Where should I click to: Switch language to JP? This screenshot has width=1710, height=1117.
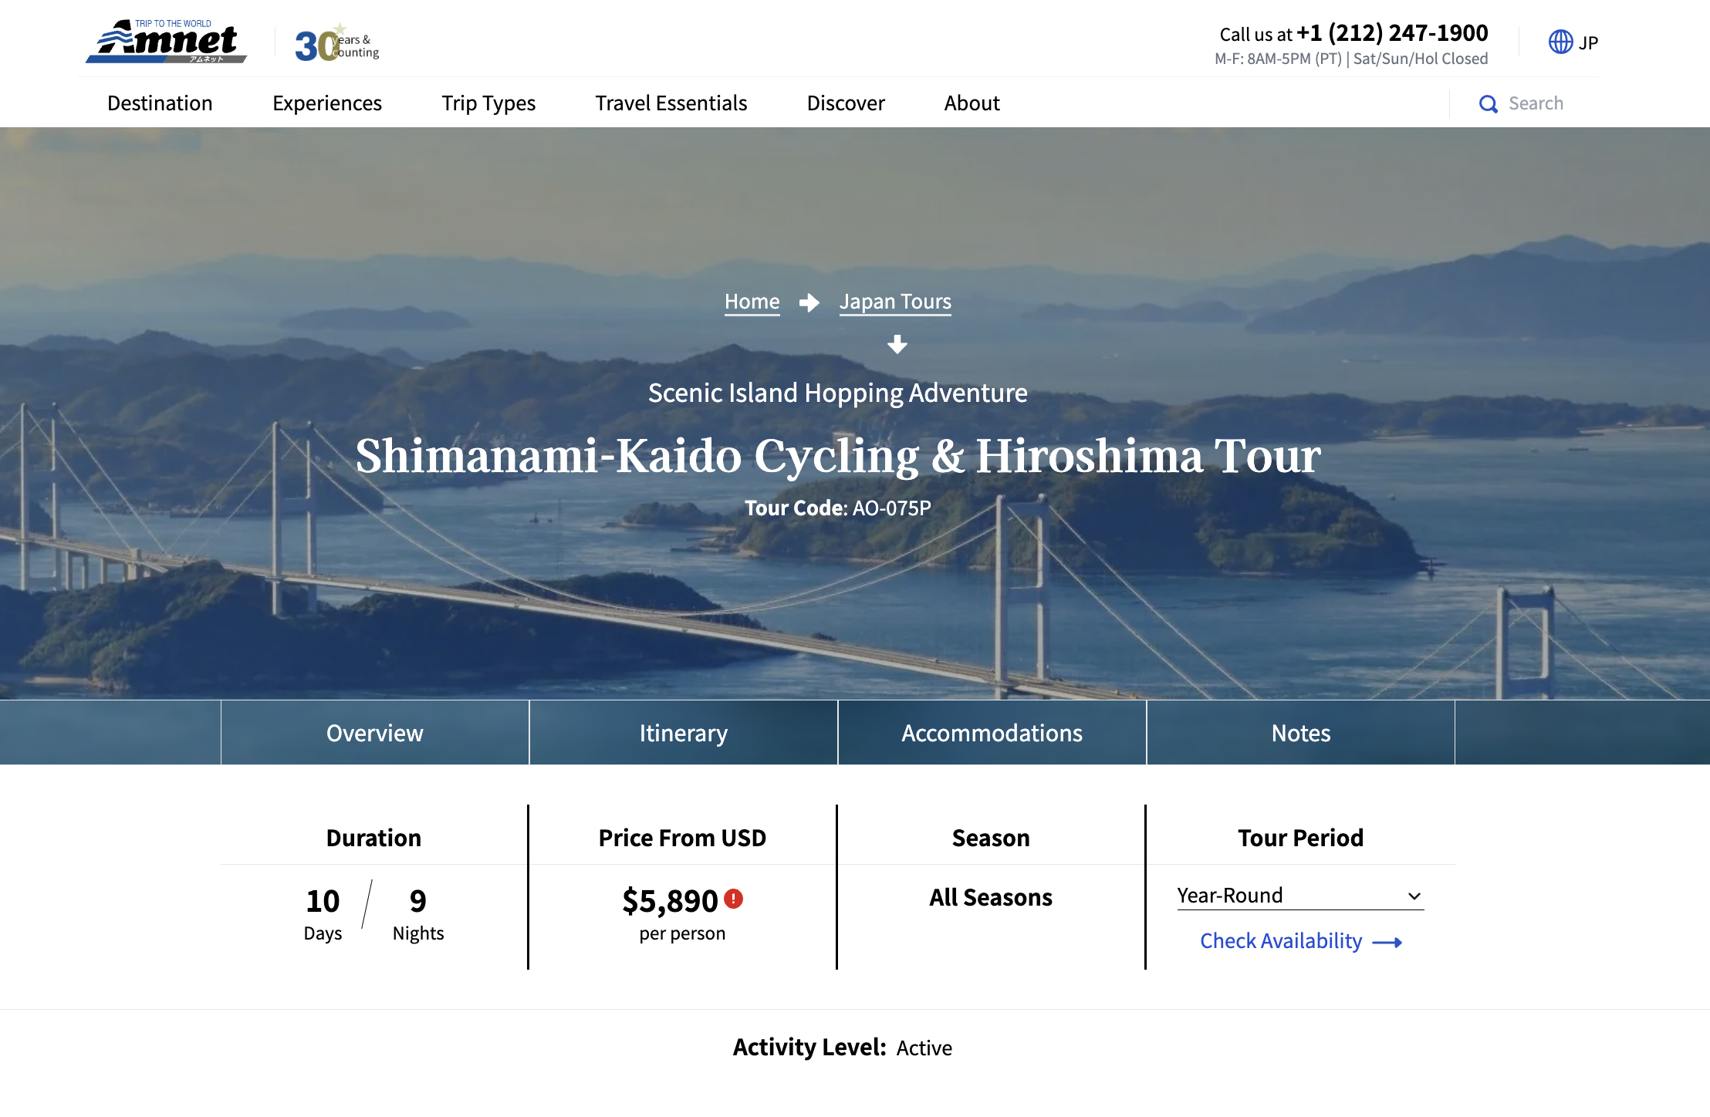click(1587, 43)
